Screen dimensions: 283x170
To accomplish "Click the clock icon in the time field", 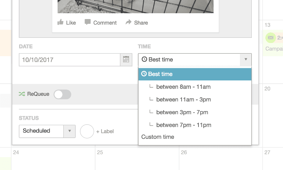I will 144,59.
